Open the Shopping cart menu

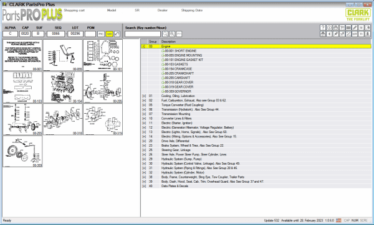click(x=74, y=10)
